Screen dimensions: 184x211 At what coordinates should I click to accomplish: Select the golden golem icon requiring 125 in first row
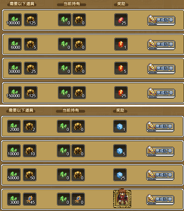coord(31,20)
